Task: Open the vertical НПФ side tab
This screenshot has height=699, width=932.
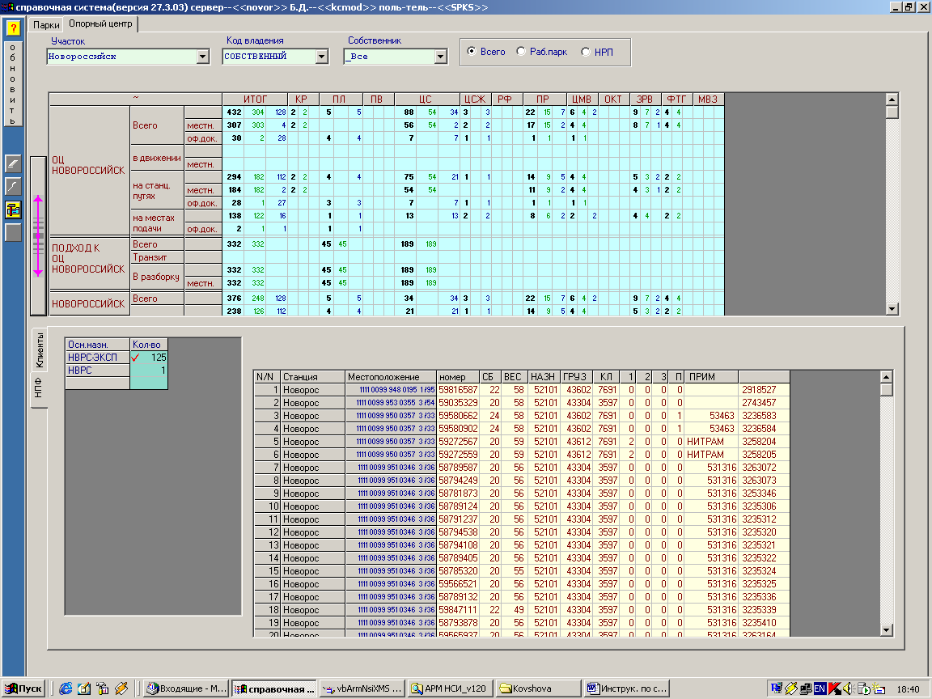Action: pos(39,388)
